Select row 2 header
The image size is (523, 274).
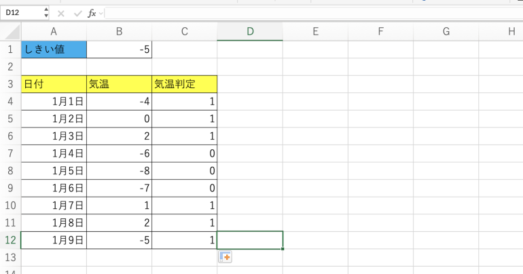[10, 66]
